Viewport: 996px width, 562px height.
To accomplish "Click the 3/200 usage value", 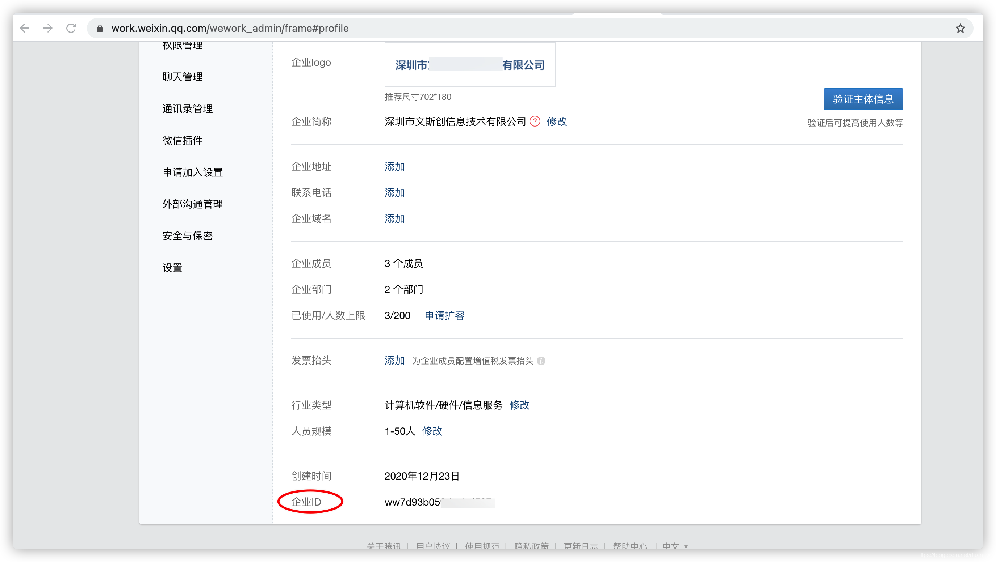I will 397,315.
